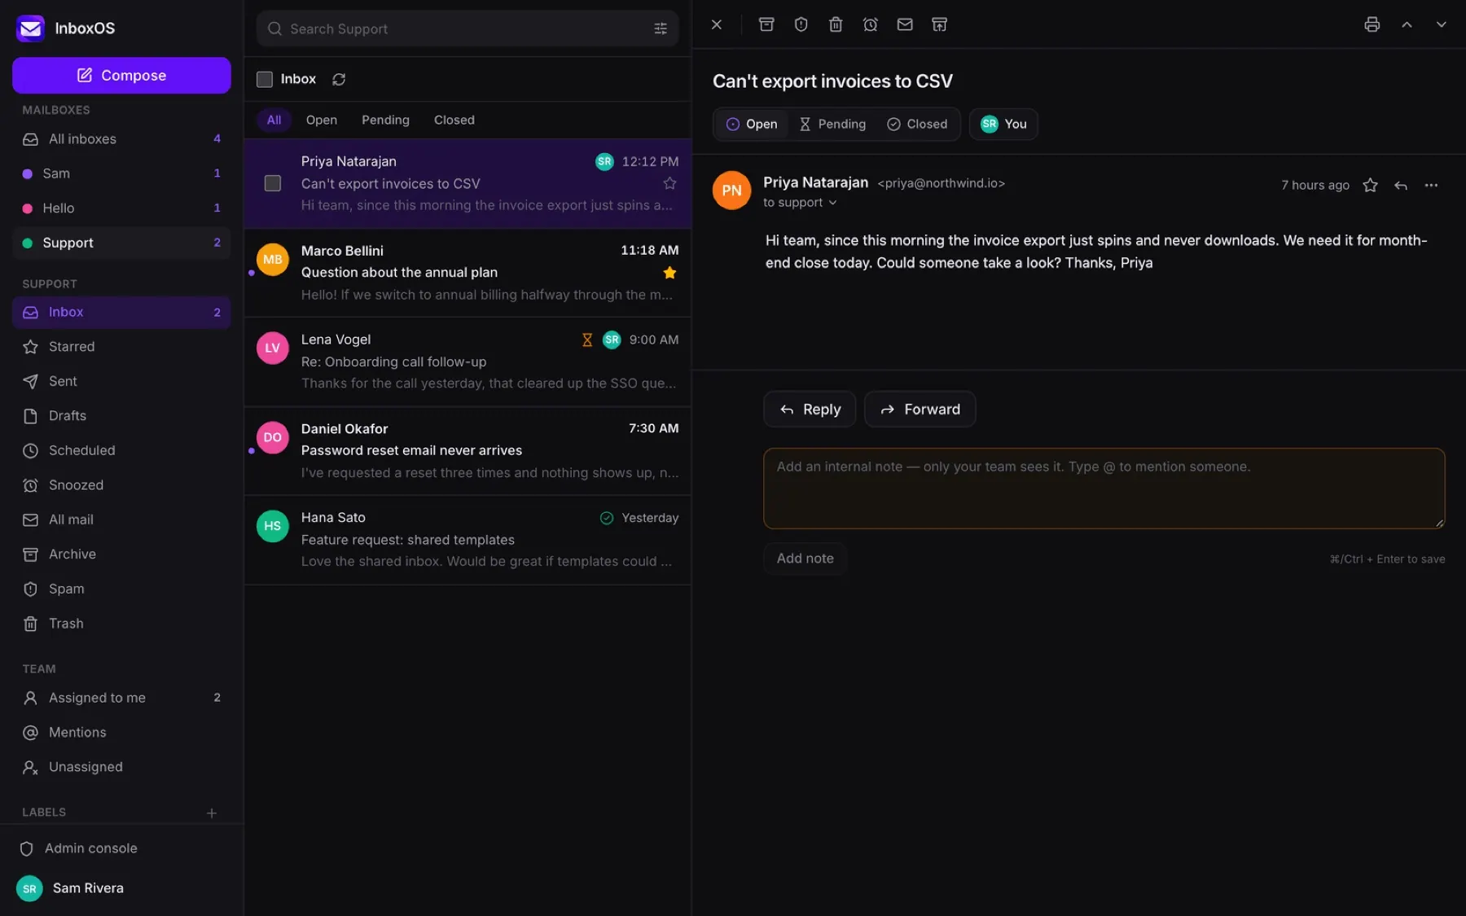Switch to the Pending filter tab
1466x916 pixels.
(x=385, y=120)
